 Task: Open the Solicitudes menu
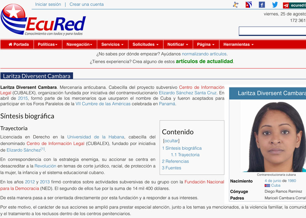point(145,44)
